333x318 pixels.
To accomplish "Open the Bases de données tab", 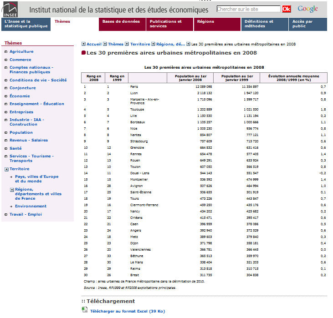I will 122,24.
